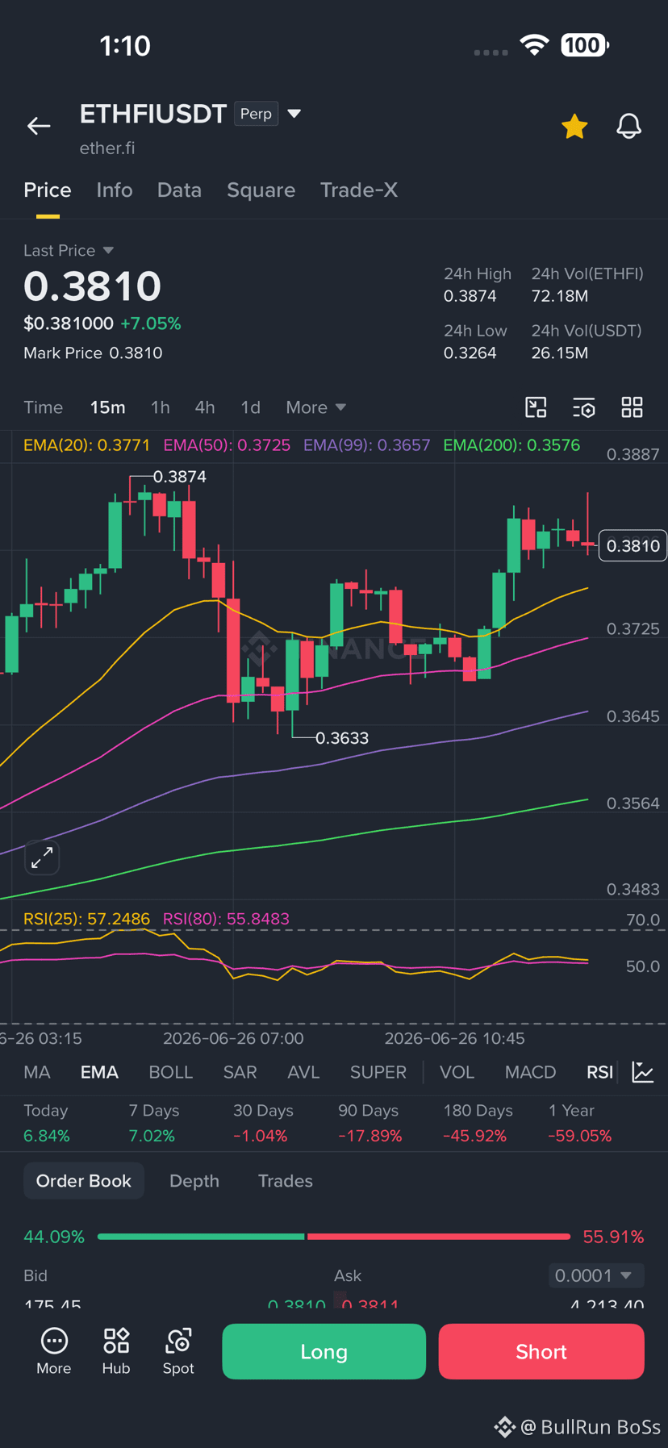Open chart settings icon with gear
668x1448 pixels.
[584, 407]
